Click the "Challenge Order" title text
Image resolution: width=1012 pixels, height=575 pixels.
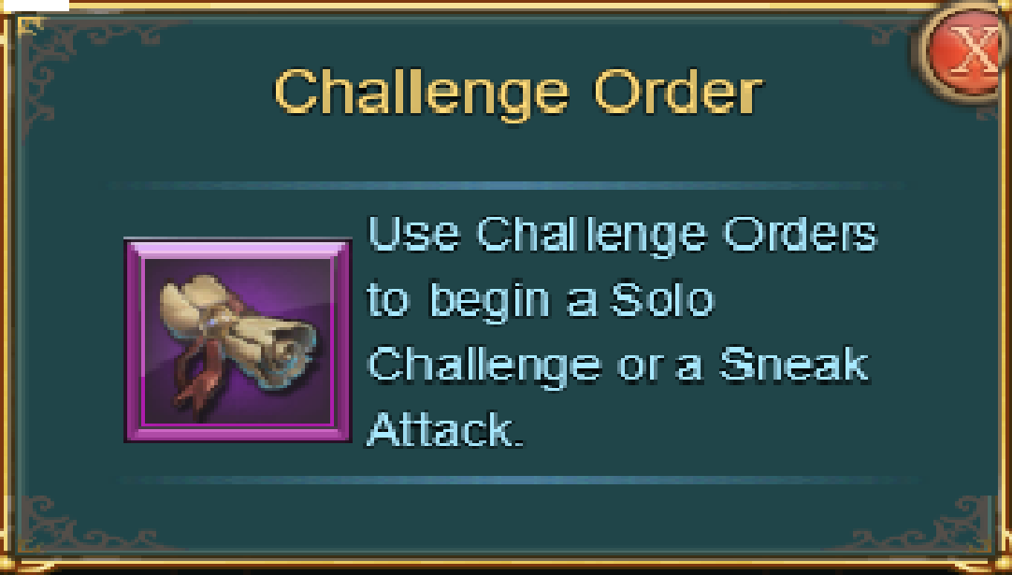[519, 93]
